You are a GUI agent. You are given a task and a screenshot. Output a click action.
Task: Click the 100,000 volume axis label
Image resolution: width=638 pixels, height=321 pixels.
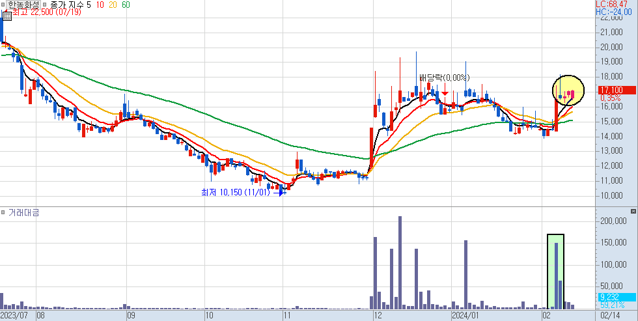613,265
